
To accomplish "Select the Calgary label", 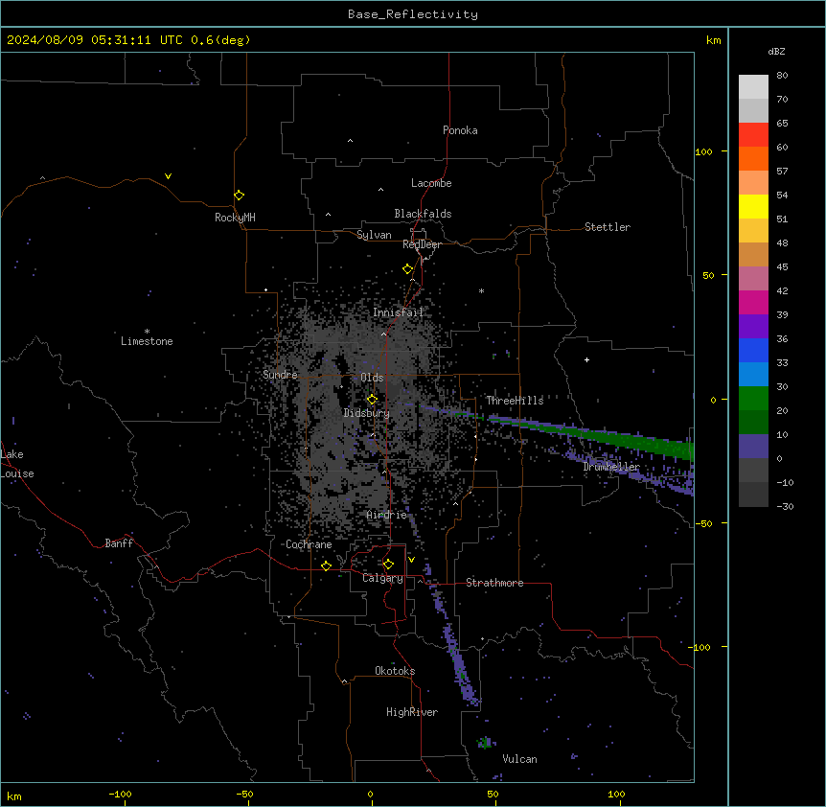I will (383, 578).
